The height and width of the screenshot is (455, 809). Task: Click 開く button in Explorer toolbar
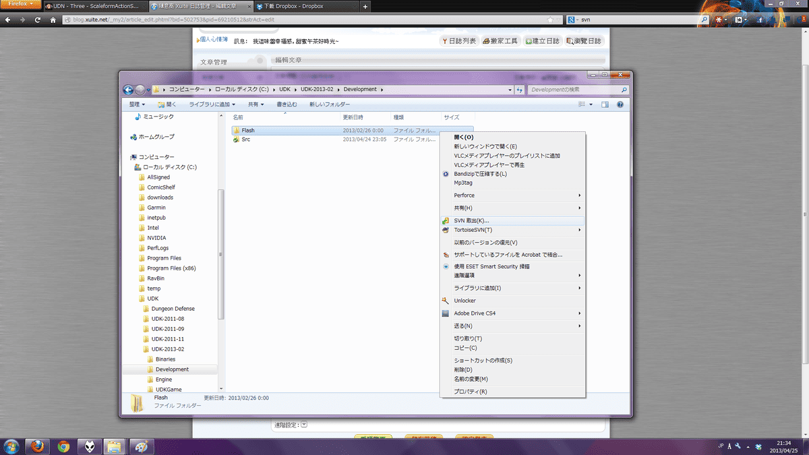pyautogui.click(x=167, y=104)
